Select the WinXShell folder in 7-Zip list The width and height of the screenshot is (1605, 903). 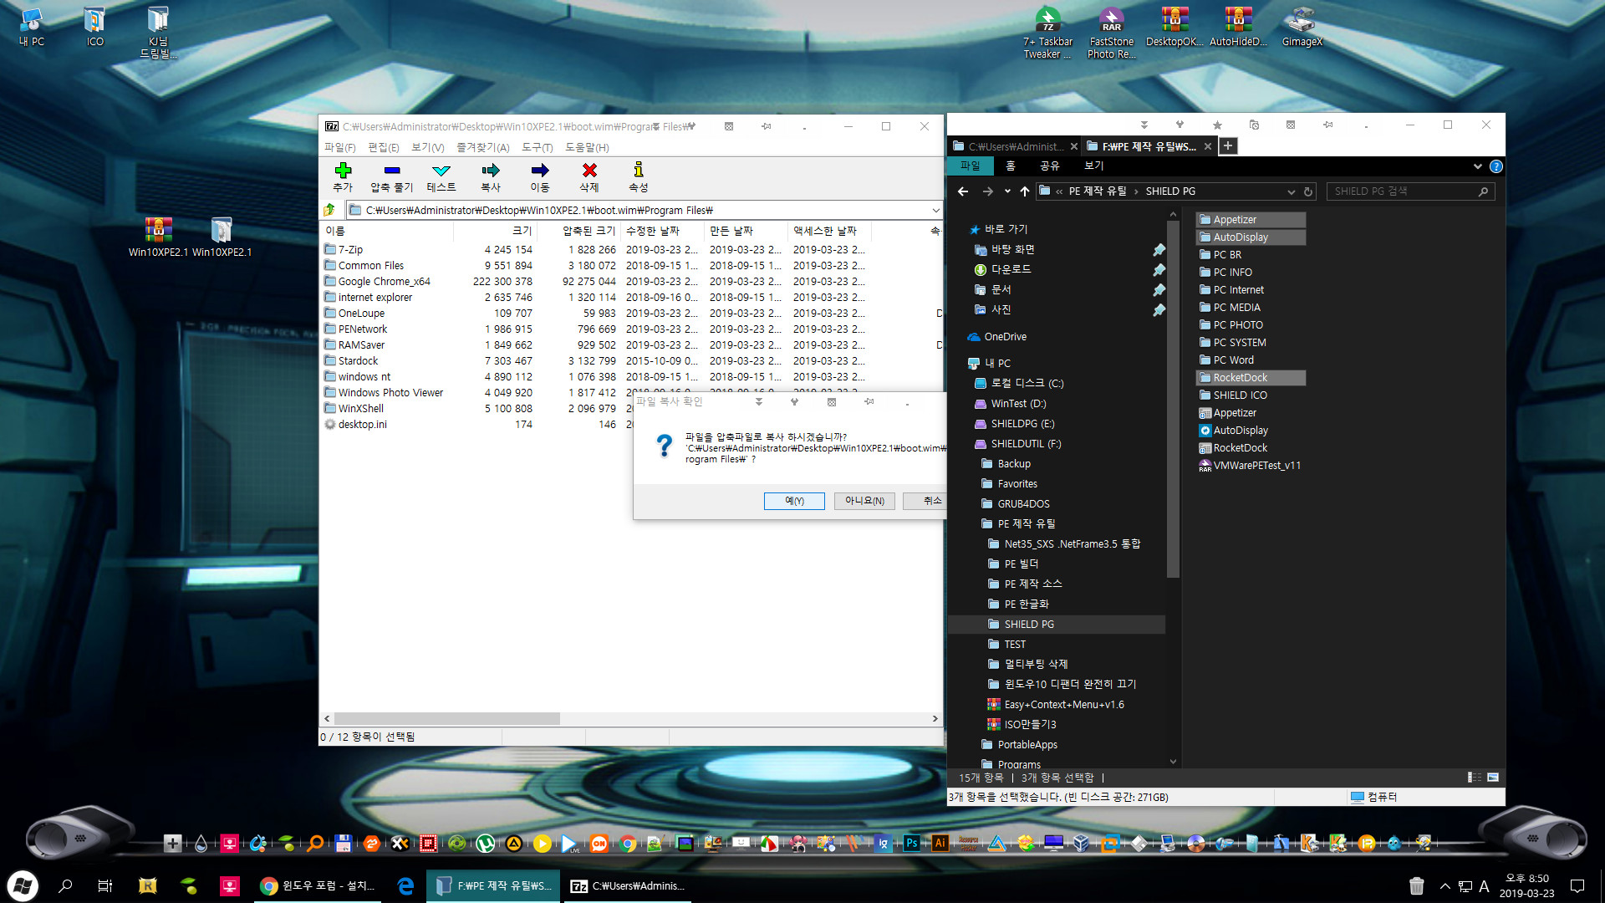[360, 409]
